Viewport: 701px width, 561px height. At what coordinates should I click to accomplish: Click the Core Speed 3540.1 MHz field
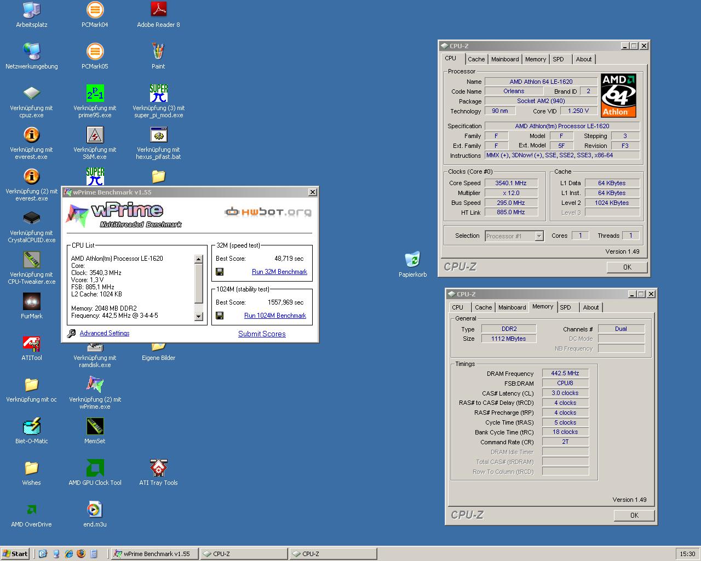pos(511,183)
